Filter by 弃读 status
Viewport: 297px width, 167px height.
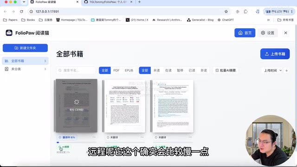tap(204, 70)
